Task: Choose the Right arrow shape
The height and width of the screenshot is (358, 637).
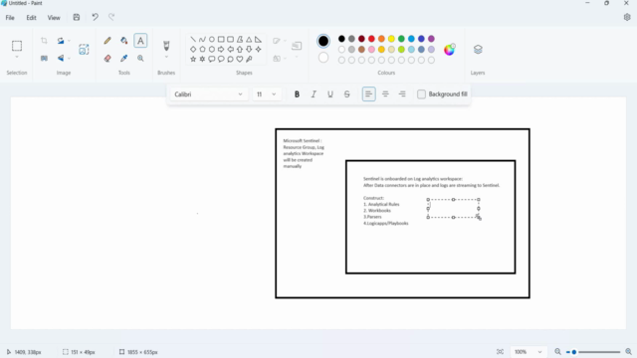Action: [221, 49]
